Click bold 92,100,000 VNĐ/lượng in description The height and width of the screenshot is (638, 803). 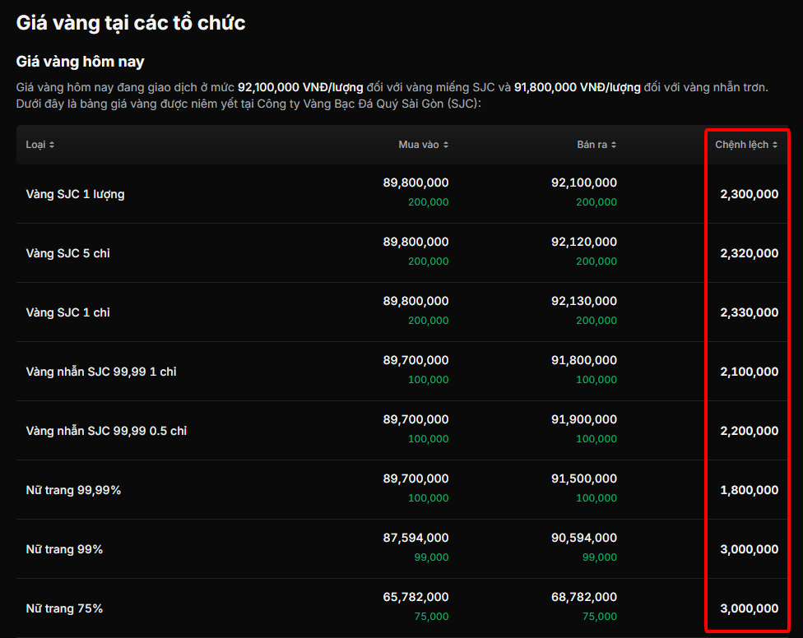(300, 87)
